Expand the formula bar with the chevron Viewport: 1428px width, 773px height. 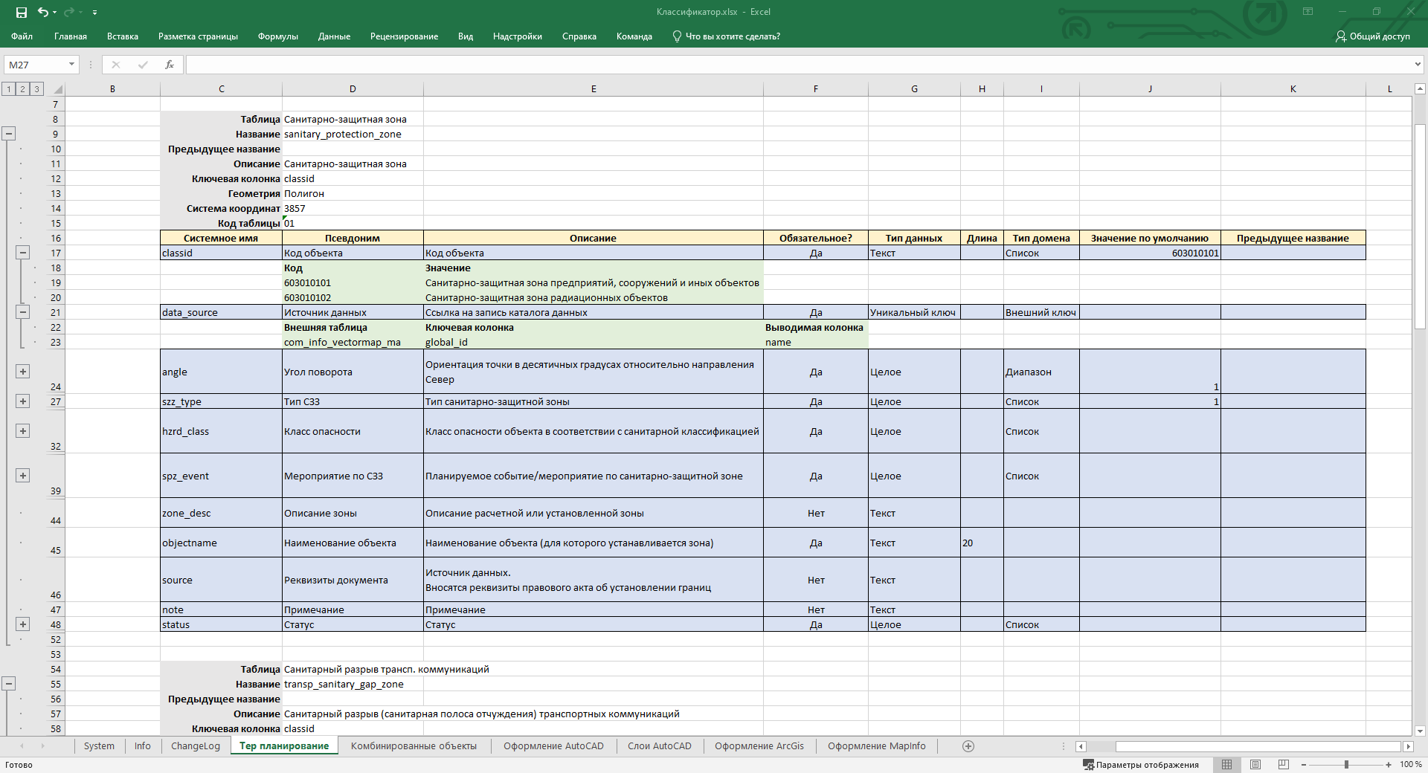coord(1418,65)
